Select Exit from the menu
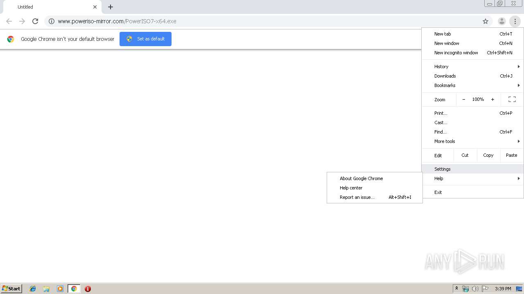The height and width of the screenshot is (294, 524). [x=473, y=192]
